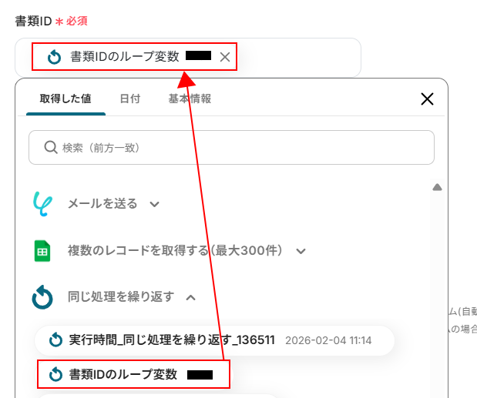Click the Google Sheets icon for 複数のレコードを取得する
The width and height of the screenshot is (477, 398).
[x=42, y=251]
